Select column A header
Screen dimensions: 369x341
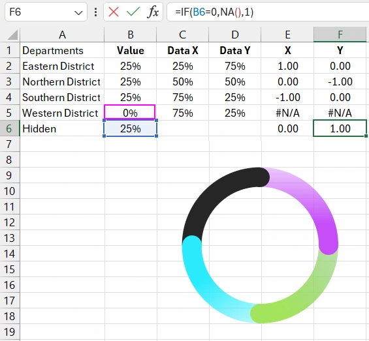(62, 35)
